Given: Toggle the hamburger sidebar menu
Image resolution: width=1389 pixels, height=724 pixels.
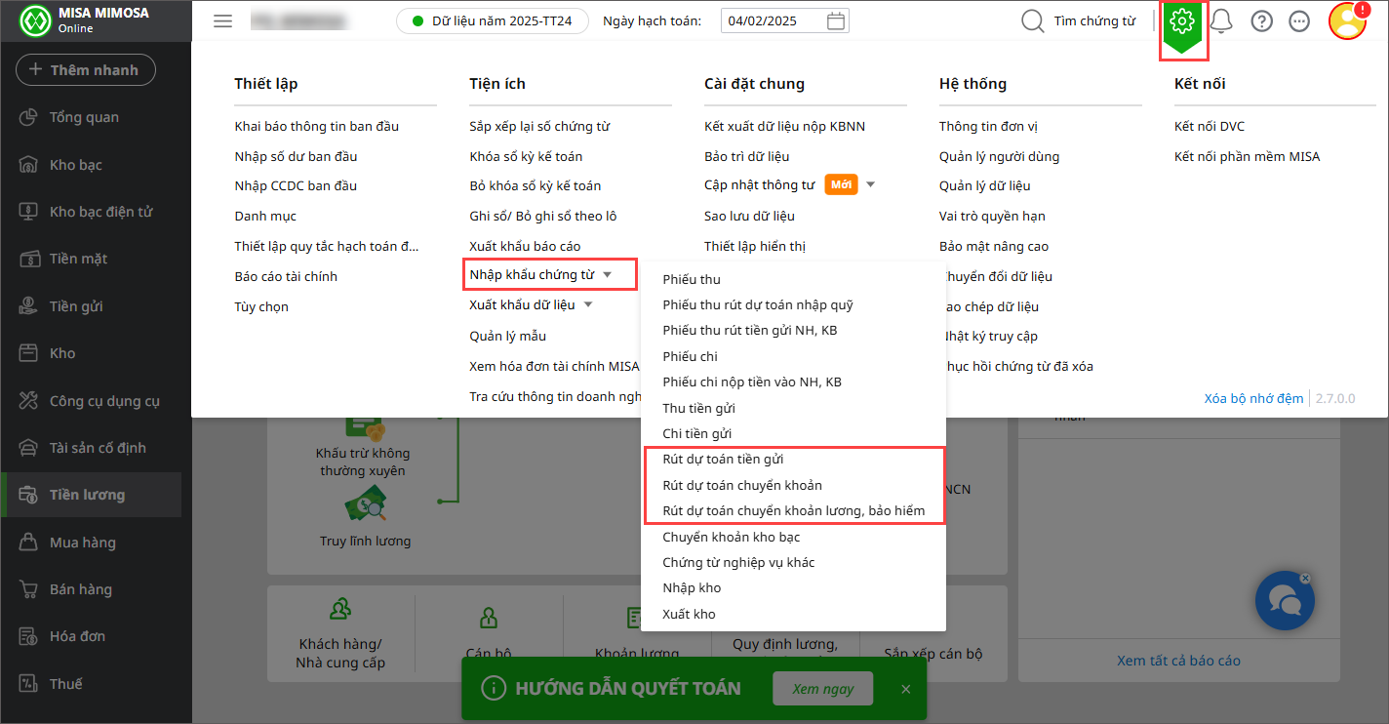Looking at the screenshot, I should [222, 21].
